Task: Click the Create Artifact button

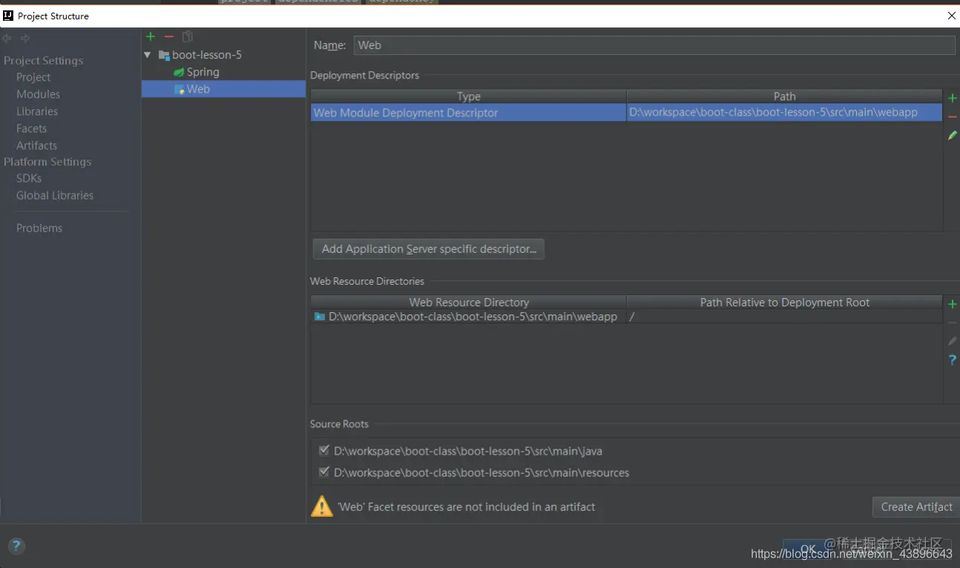Action: point(916,507)
